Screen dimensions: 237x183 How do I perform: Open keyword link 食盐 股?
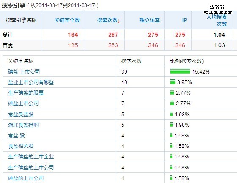(17, 135)
